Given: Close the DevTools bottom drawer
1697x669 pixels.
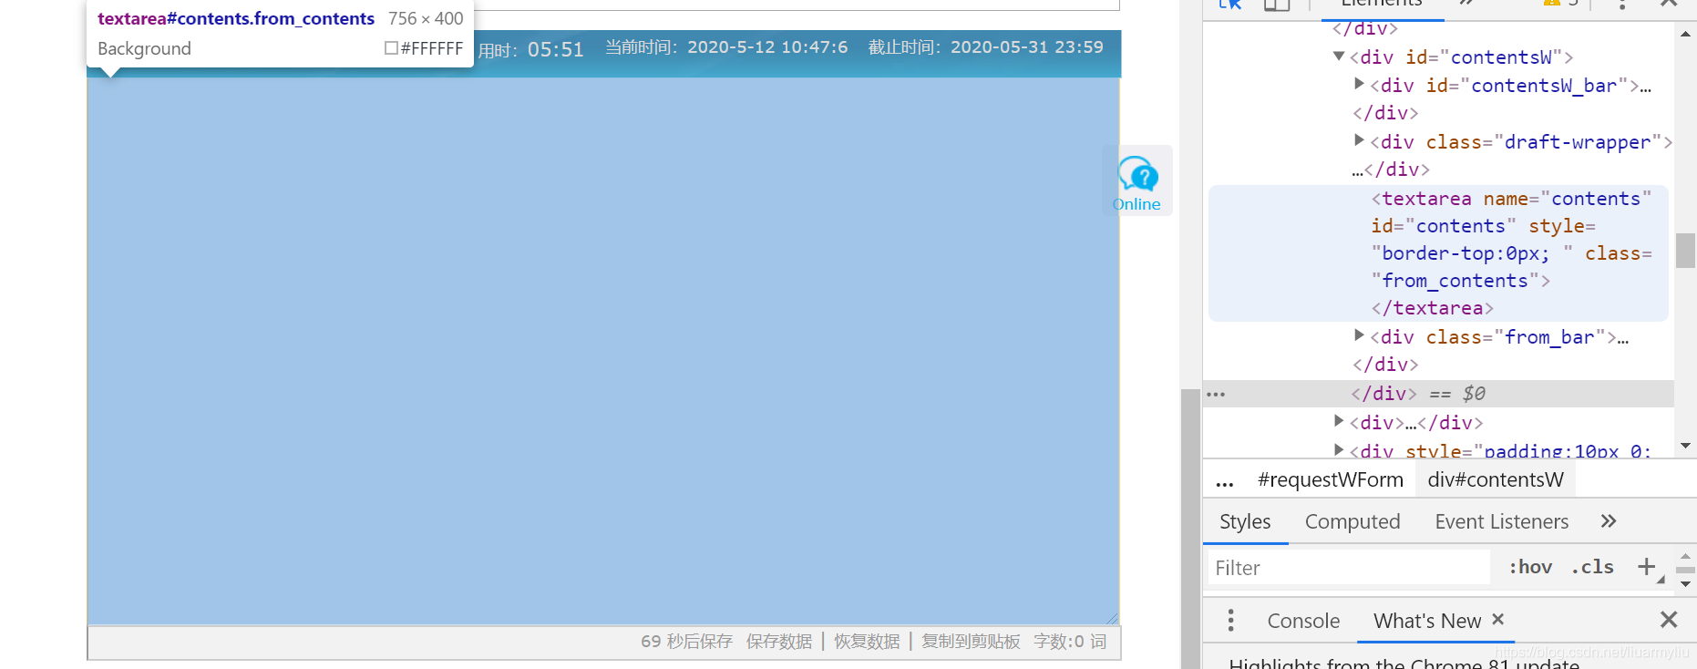Looking at the screenshot, I should click(x=1669, y=620).
